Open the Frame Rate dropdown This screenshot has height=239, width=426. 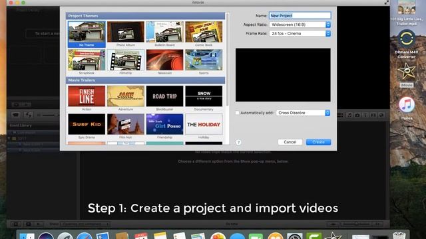coord(300,34)
